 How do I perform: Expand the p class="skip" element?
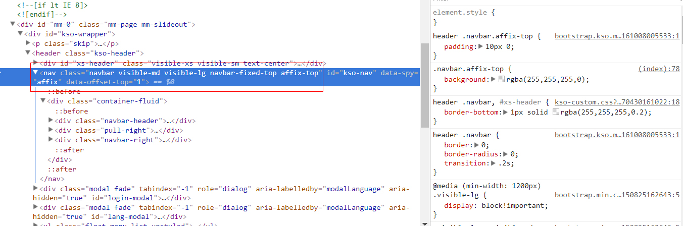point(28,43)
